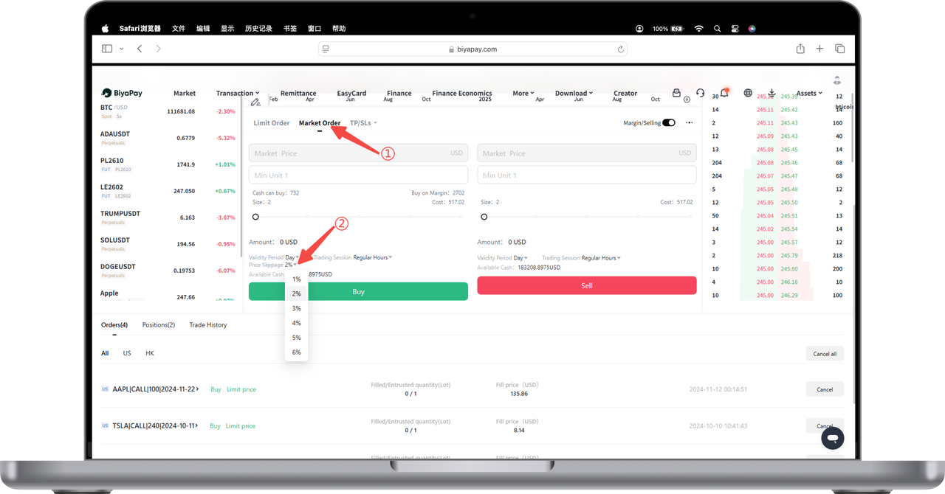Switch to the Limit Order tab
Screen dimensions: 945x494
(271, 123)
